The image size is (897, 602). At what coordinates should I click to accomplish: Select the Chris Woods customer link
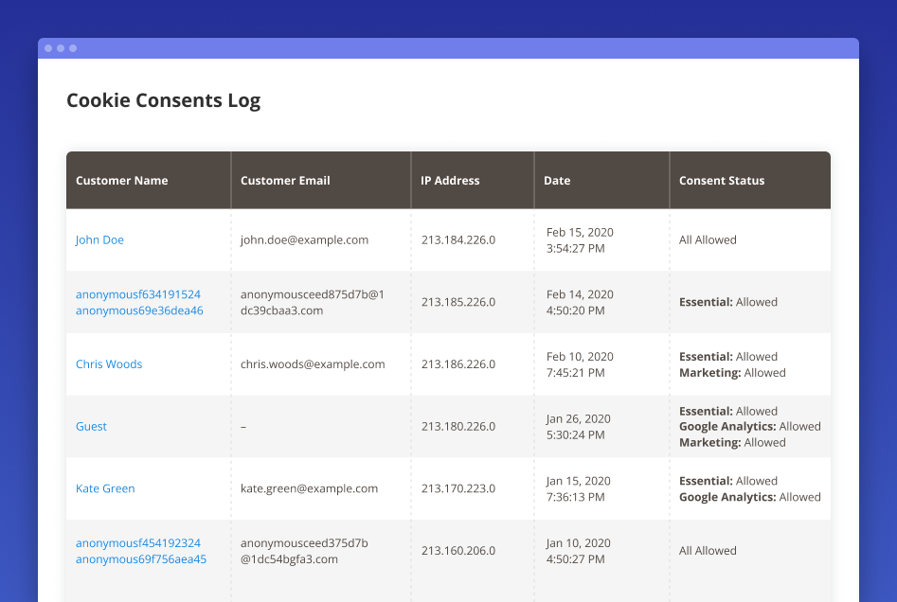pos(108,363)
